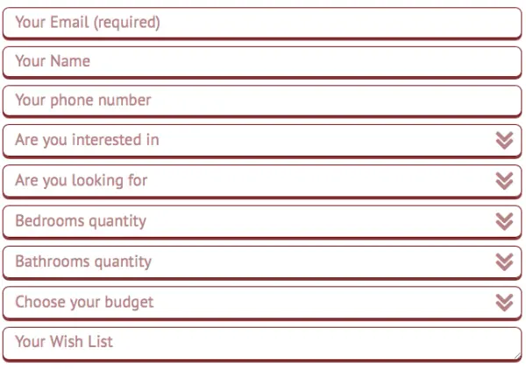526x369 pixels.
Task: Click into the Your phone number field
Action: coord(263,101)
